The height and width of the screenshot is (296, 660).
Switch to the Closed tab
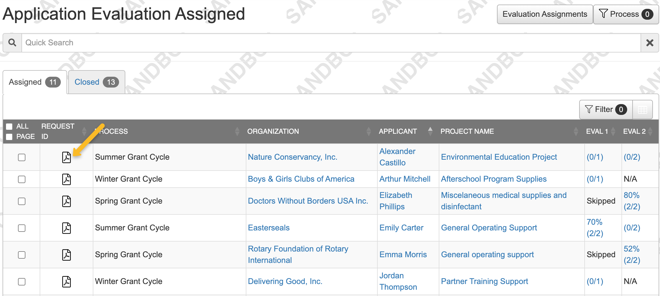pyautogui.click(x=96, y=82)
